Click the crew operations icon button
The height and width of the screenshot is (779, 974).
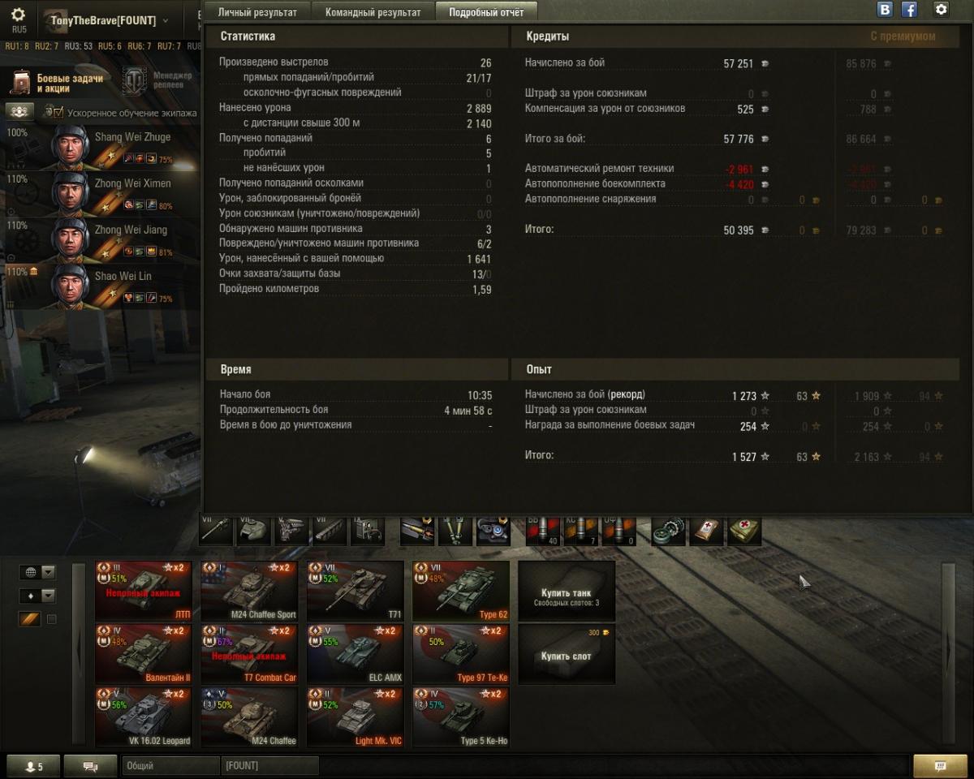[x=20, y=111]
